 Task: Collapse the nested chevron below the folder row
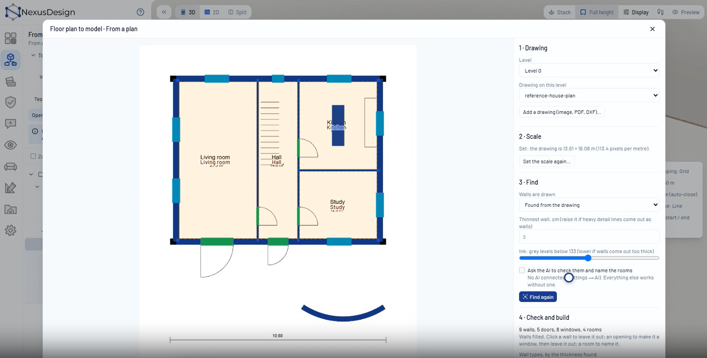[x=37, y=187]
